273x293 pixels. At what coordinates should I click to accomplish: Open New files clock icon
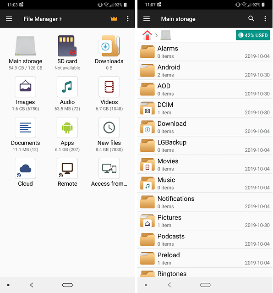(109, 127)
